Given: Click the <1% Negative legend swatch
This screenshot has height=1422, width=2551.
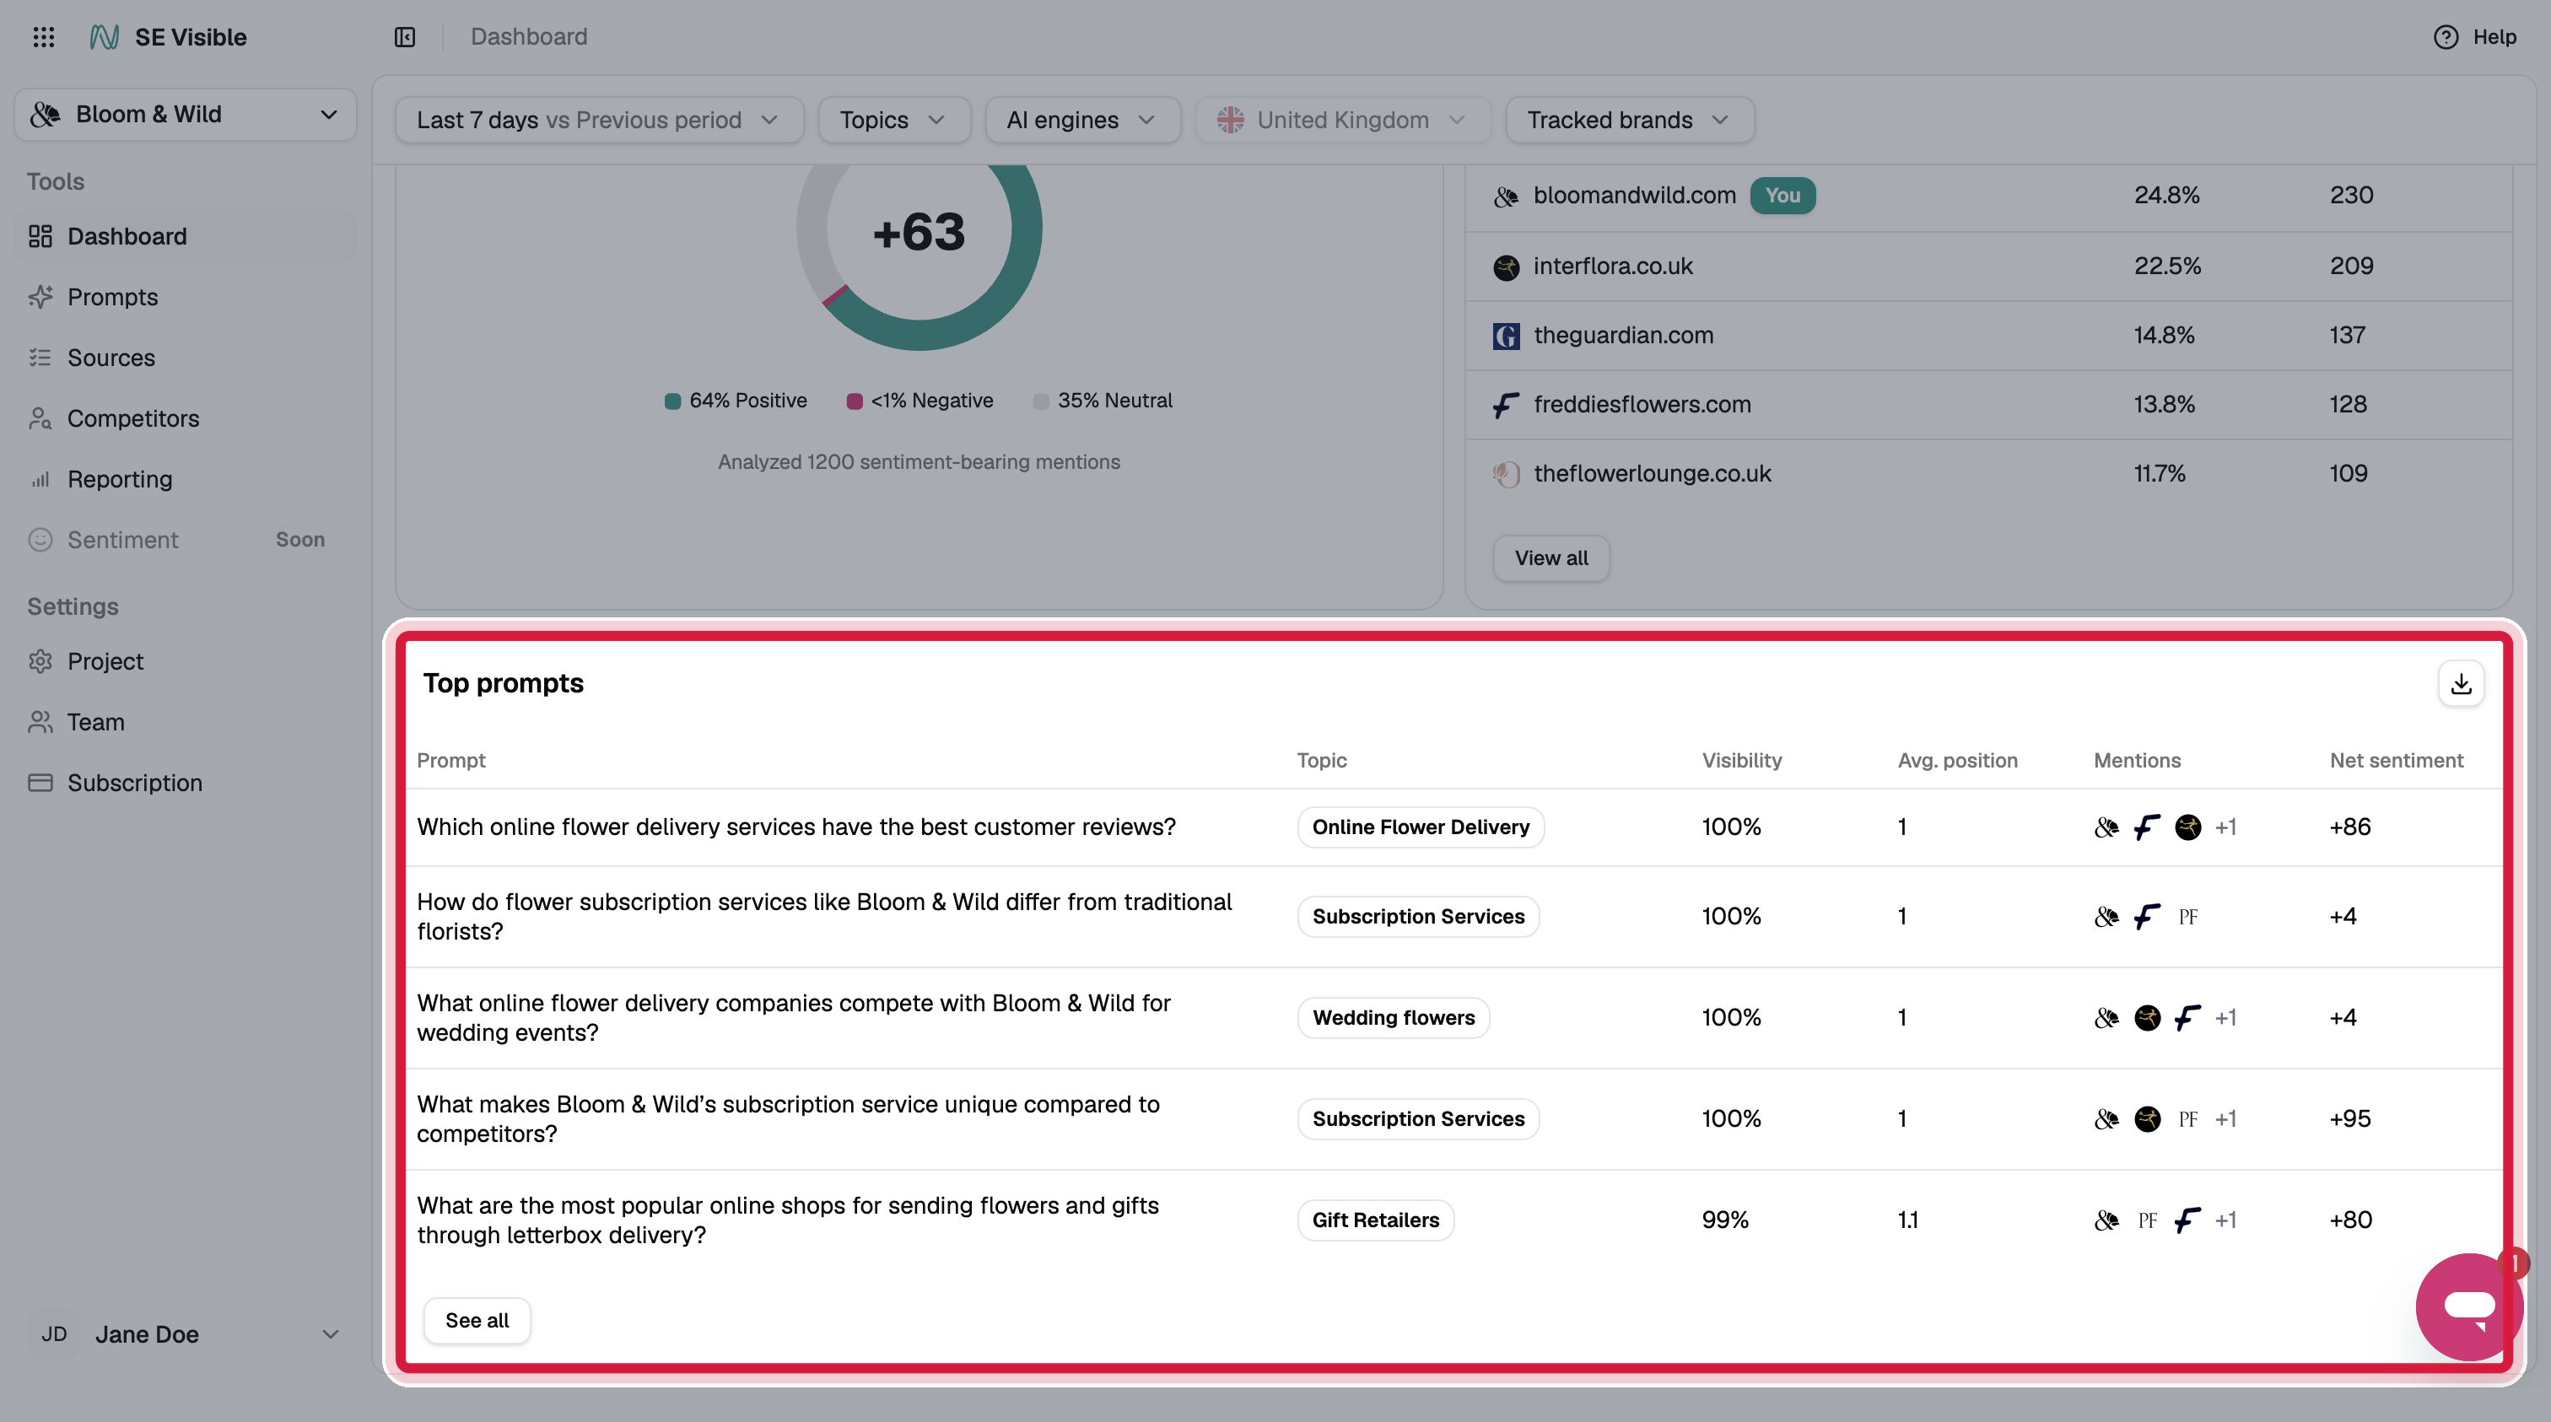Looking at the screenshot, I should (x=854, y=401).
